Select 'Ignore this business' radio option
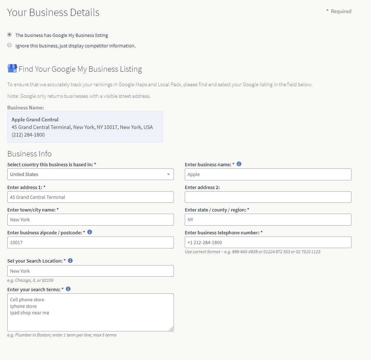371x360 pixels. (9, 45)
